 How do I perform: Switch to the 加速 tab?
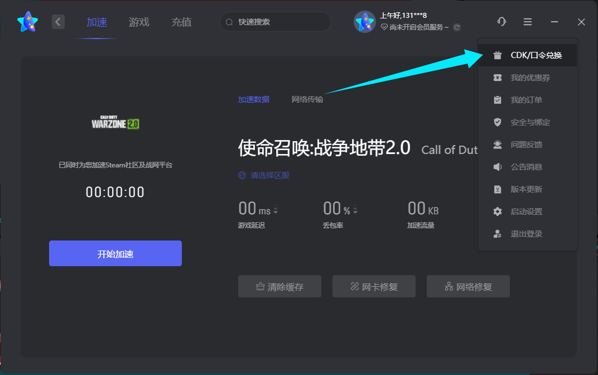click(x=97, y=22)
